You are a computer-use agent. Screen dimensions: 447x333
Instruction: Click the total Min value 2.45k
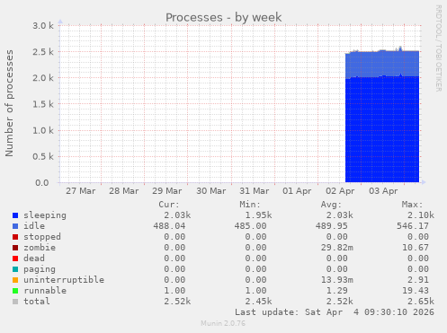coord(259,302)
